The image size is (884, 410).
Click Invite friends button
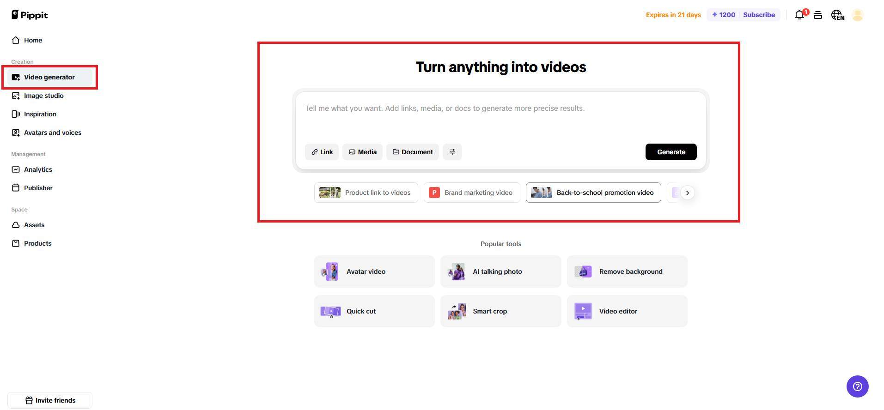click(x=50, y=400)
